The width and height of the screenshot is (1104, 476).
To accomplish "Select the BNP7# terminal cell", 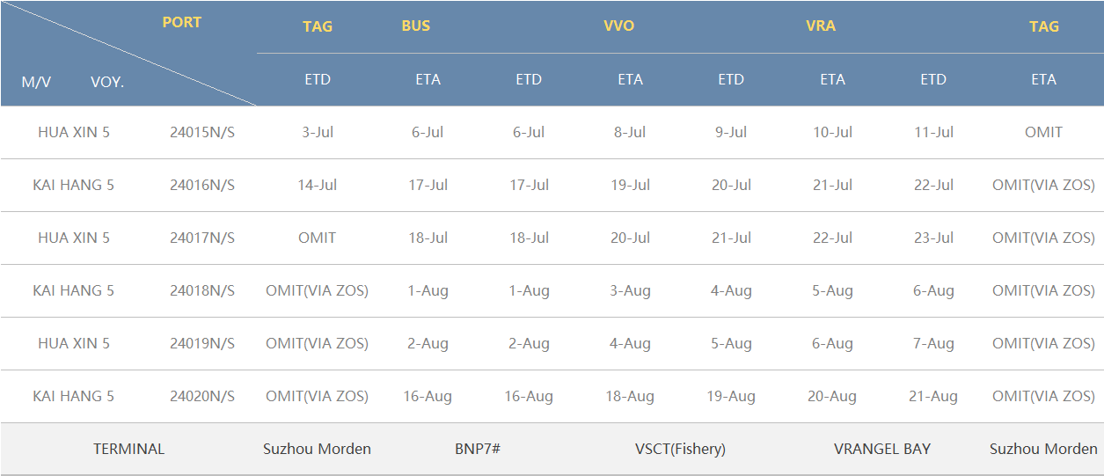I will tap(478, 449).
